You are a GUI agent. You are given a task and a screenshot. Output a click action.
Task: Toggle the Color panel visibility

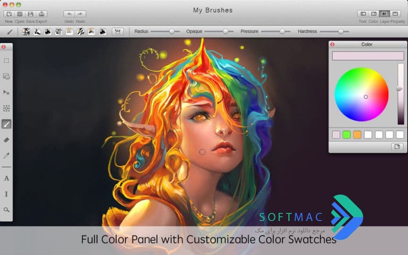tap(374, 14)
